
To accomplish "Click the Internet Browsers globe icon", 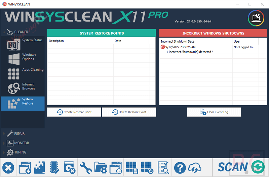I will pyautogui.click(x=14, y=88).
